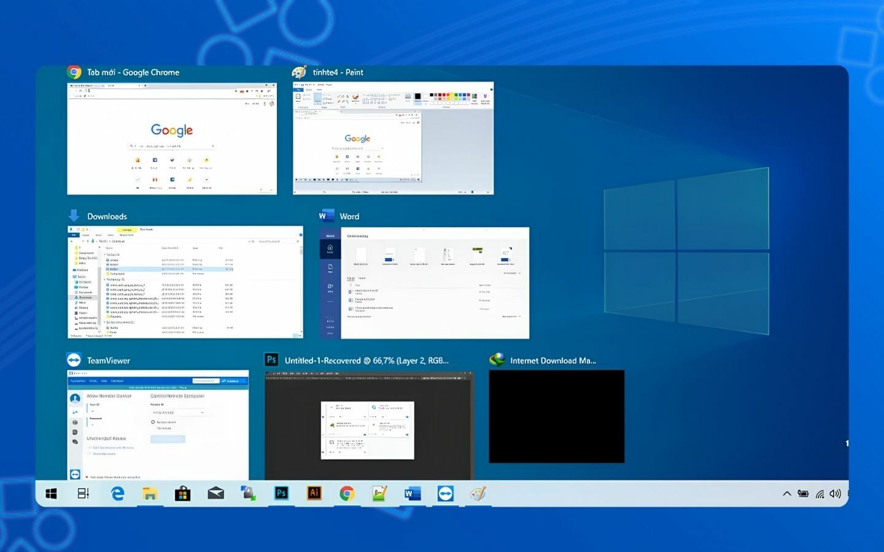The image size is (884, 552).
Task: Open the network icon in the system tray
Action: [x=820, y=494]
